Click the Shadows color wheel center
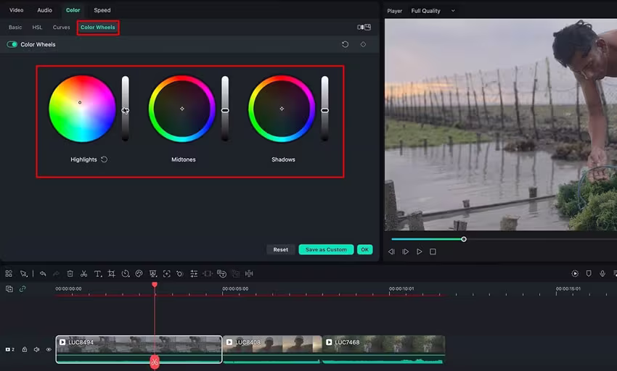617x371 pixels. (282, 109)
